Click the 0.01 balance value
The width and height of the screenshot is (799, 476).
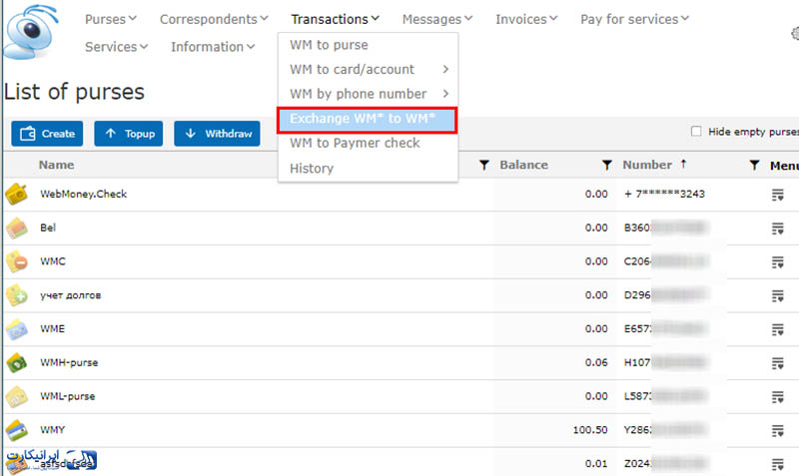[x=596, y=464]
